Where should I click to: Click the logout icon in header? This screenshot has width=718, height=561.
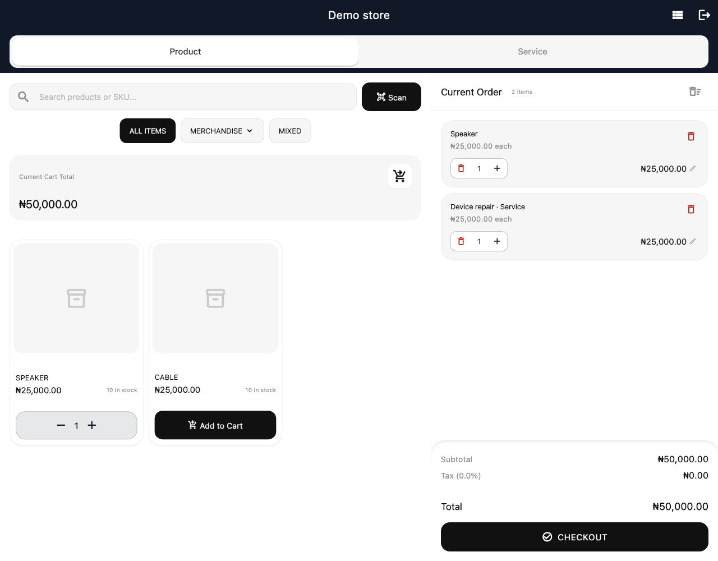pyautogui.click(x=704, y=15)
